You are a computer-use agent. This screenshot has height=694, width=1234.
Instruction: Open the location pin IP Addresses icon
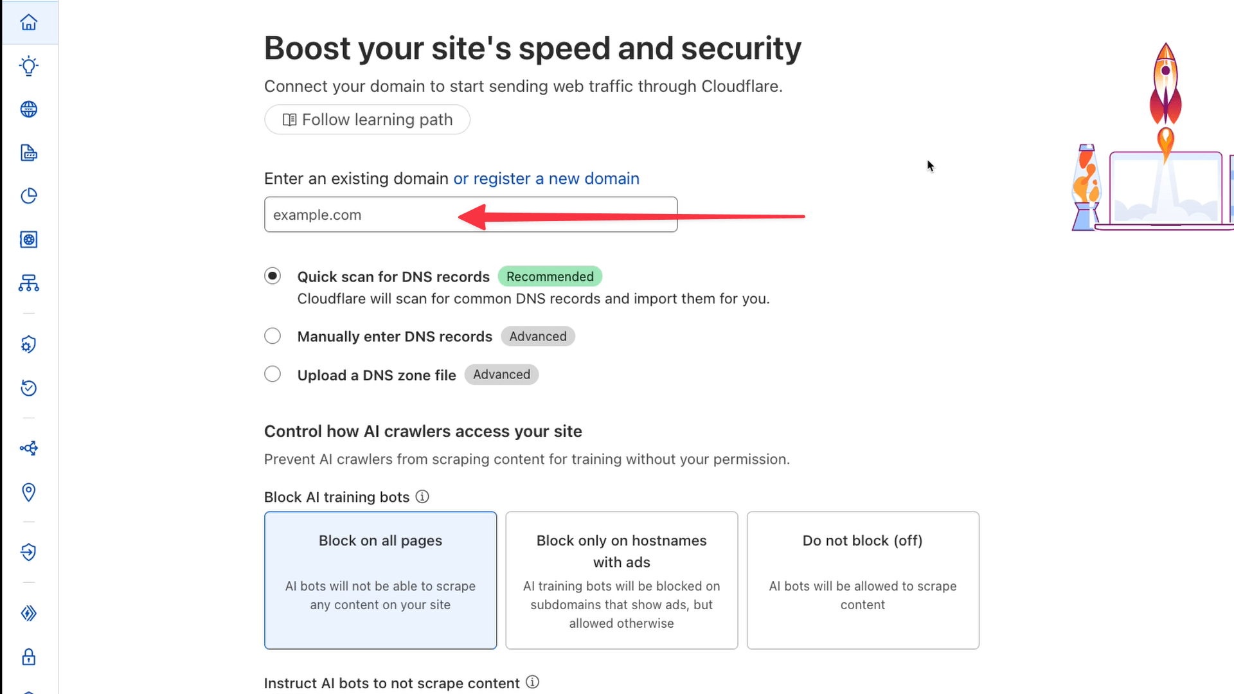[x=29, y=492]
